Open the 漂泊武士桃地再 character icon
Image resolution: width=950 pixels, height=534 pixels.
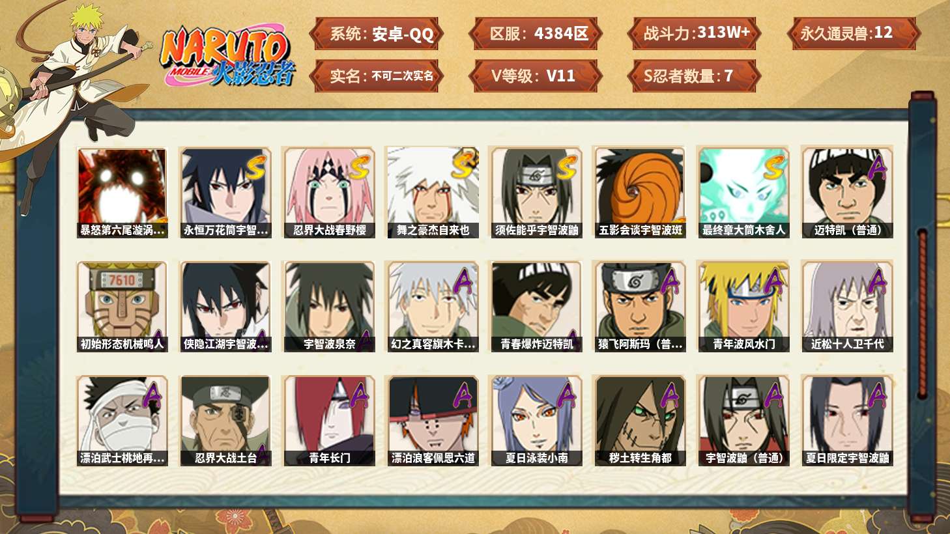[x=122, y=421]
